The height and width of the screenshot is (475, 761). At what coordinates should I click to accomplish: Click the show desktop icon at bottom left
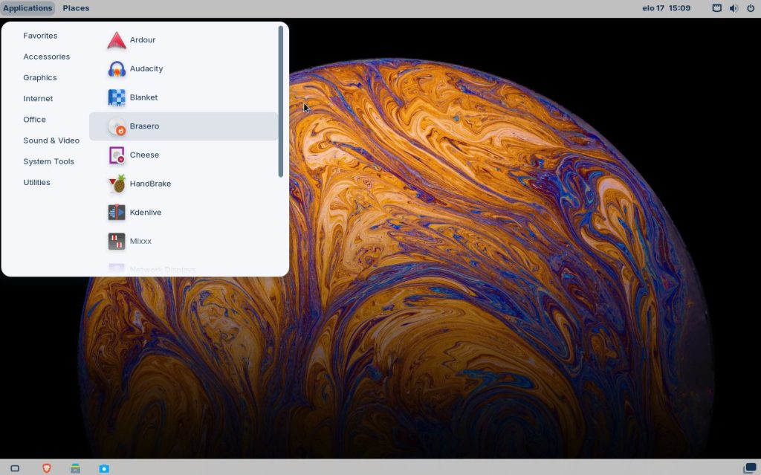pos(15,468)
